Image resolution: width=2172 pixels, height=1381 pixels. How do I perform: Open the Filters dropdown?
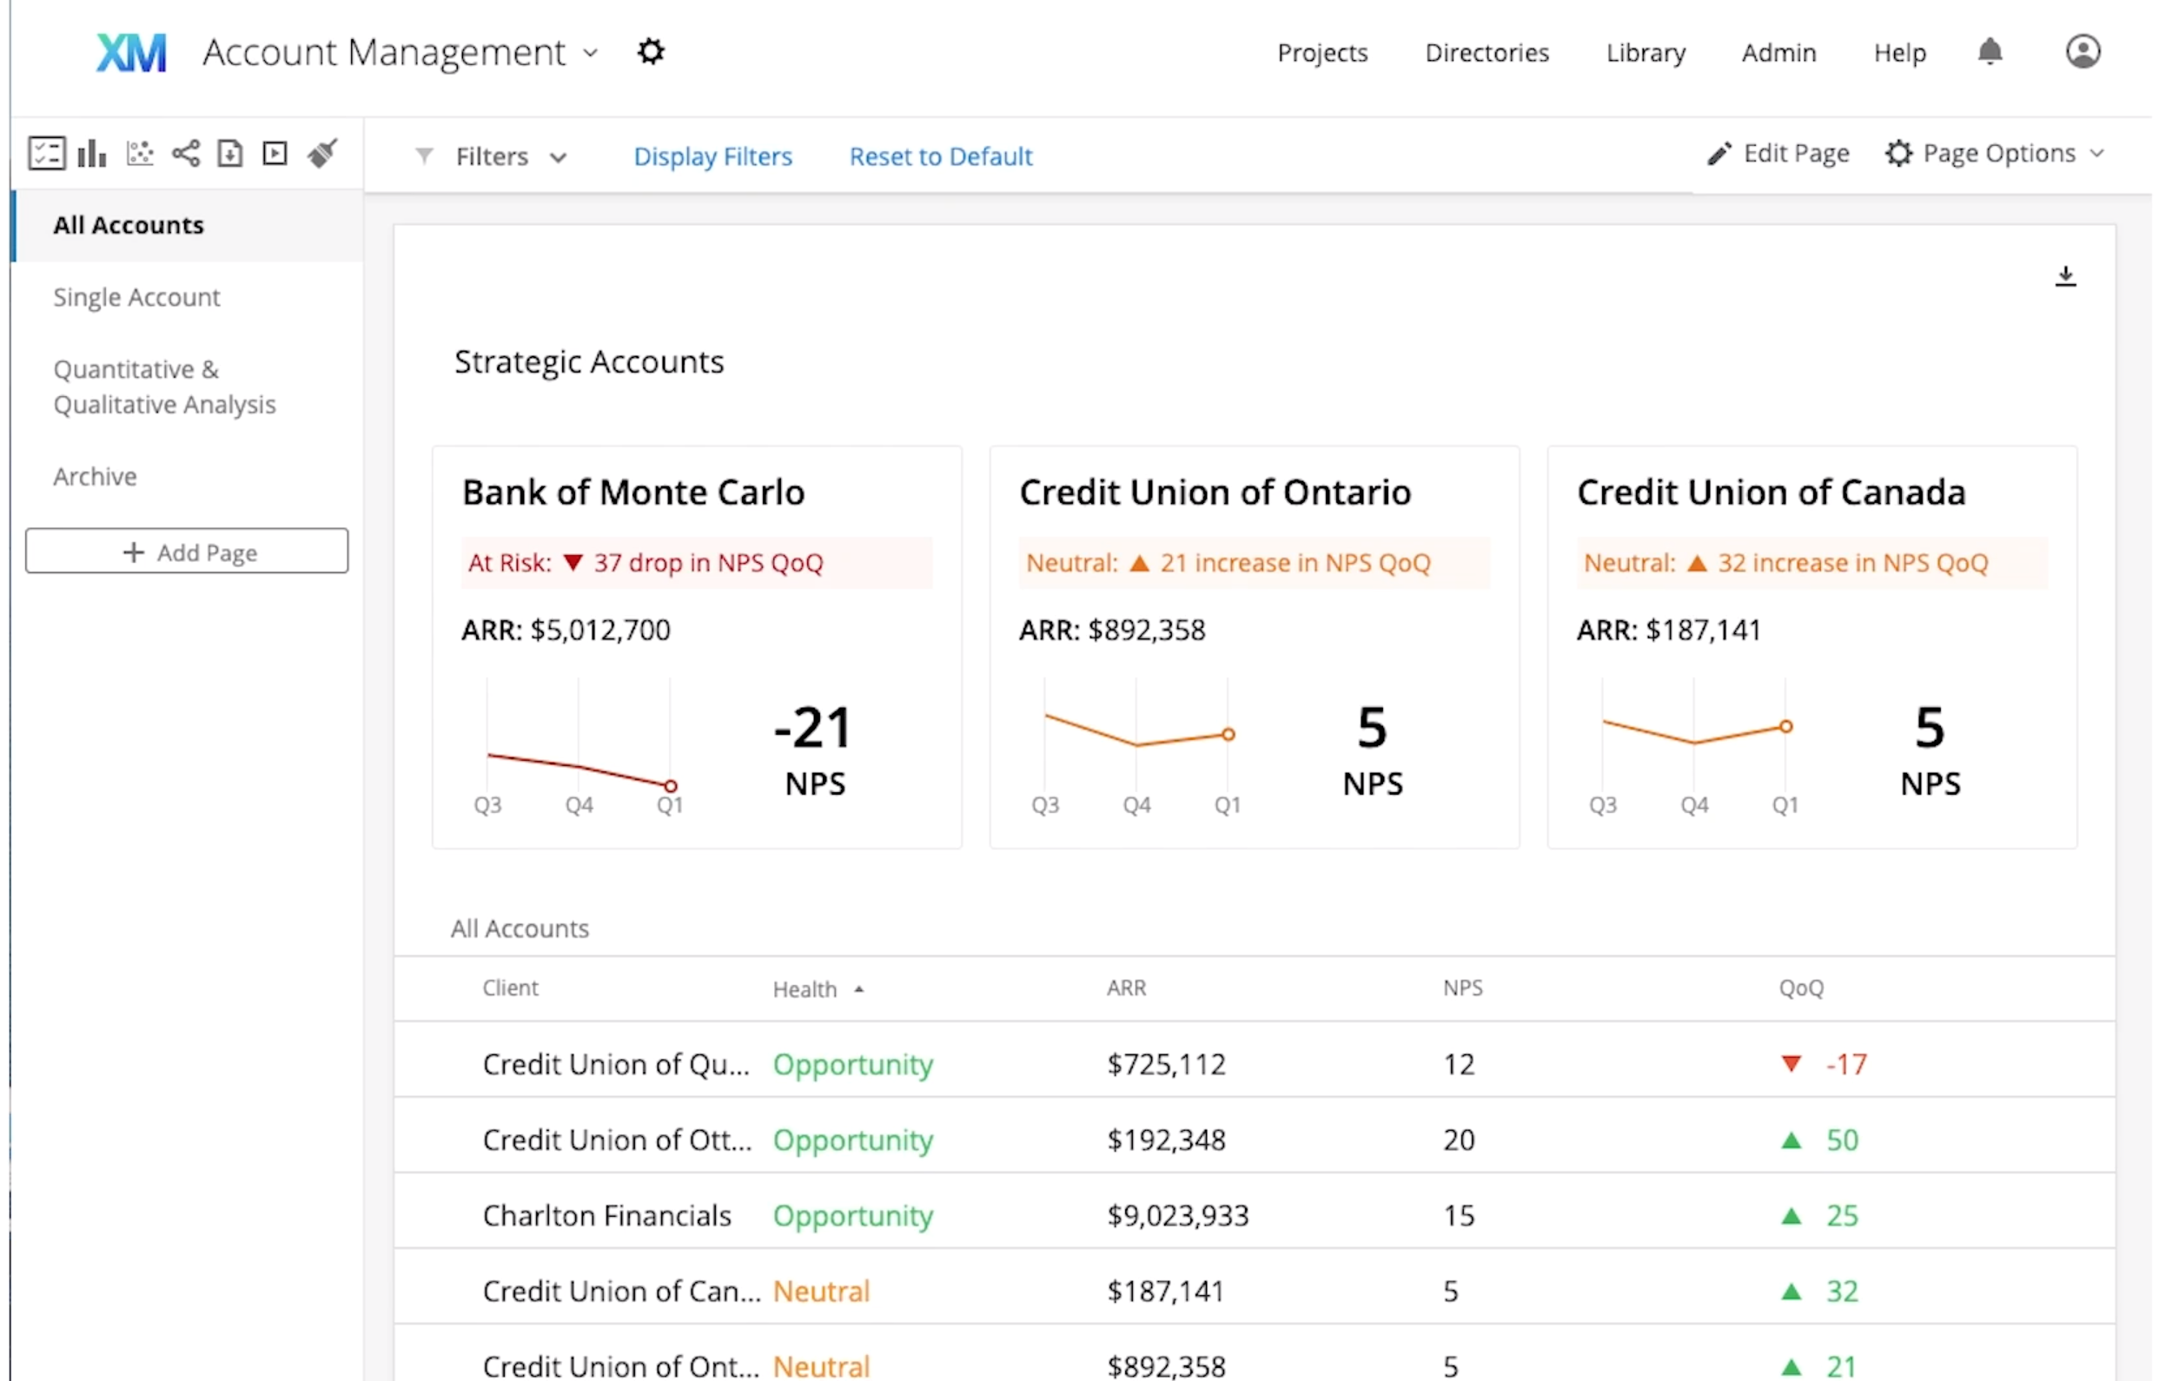pos(493,157)
